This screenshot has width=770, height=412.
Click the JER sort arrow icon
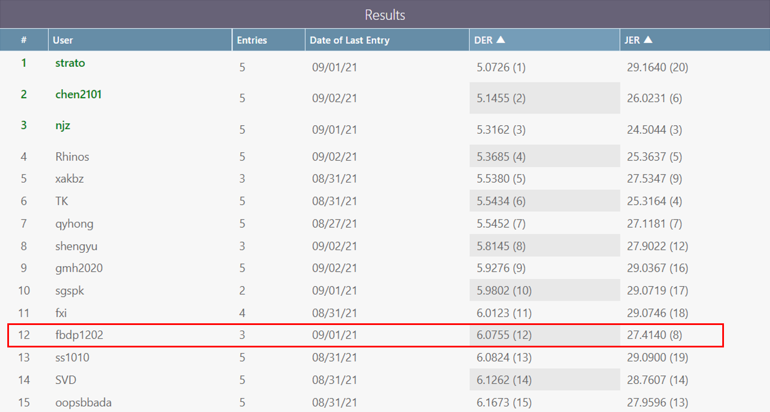point(648,40)
